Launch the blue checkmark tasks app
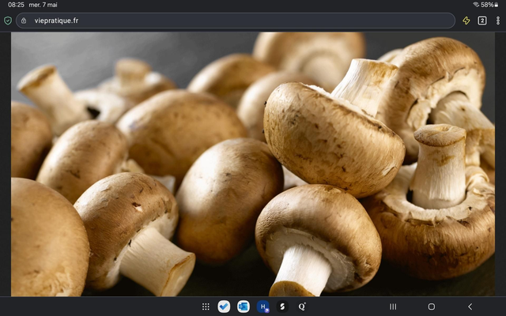 tap(224, 307)
